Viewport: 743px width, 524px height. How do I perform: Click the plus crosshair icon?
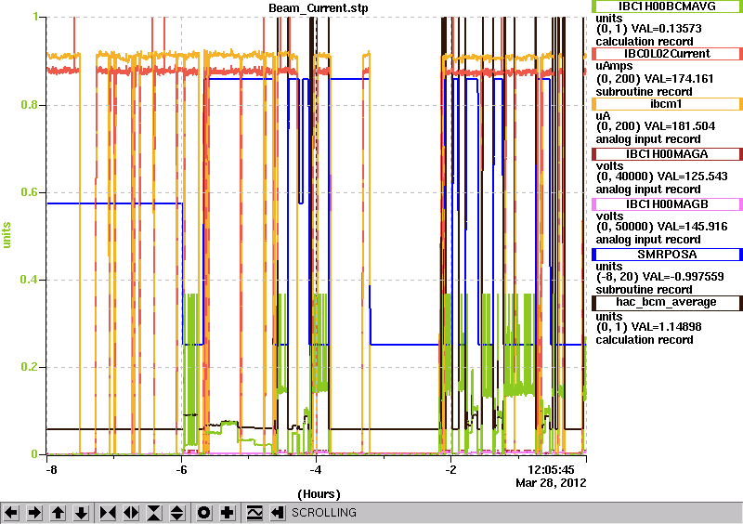(228, 513)
